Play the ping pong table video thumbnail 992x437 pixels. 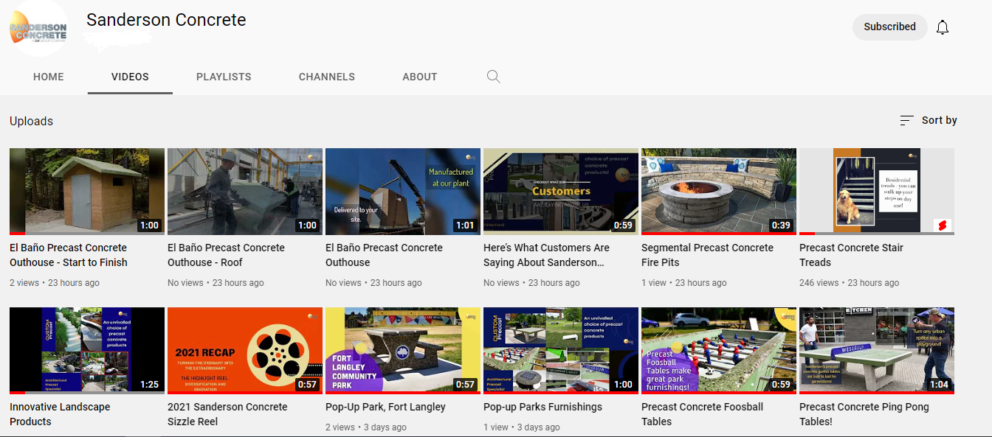pos(877,351)
